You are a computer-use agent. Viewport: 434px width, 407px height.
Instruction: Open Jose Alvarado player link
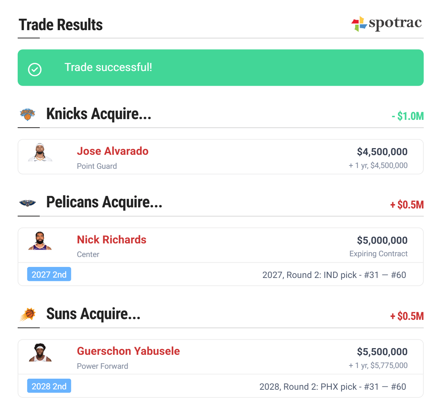(113, 151)
